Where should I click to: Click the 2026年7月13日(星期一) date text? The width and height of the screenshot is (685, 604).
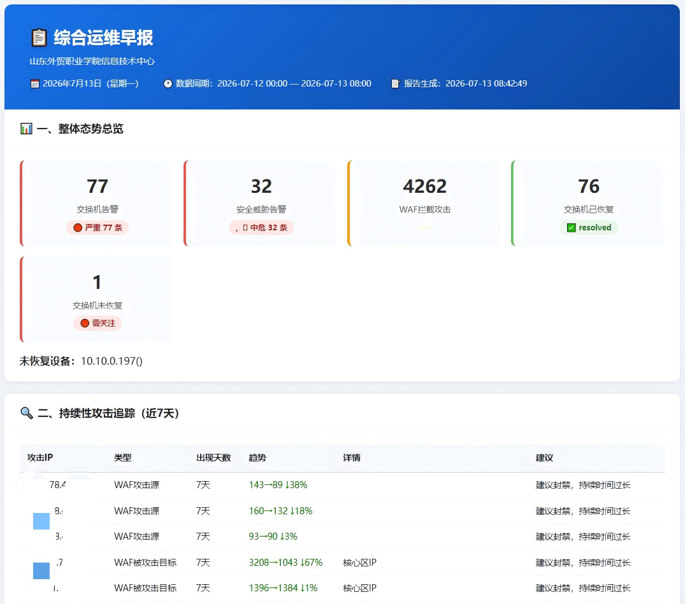coord(90,84)
